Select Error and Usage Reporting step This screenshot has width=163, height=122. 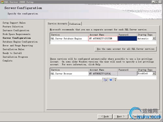tap(18, 46)
